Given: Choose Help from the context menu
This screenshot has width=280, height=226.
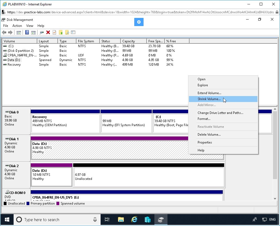Looking at the screenshot, I should tap(223, 150).
